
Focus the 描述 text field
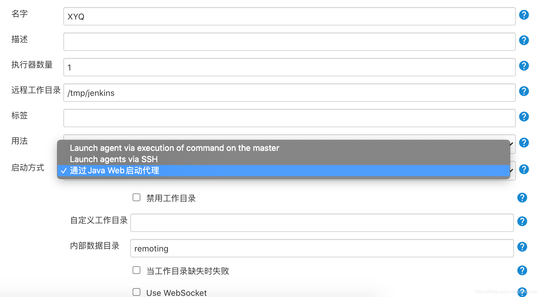click(289, 42)
